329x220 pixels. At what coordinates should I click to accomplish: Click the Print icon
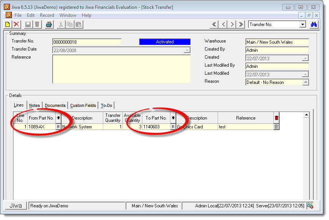[49, 25]
